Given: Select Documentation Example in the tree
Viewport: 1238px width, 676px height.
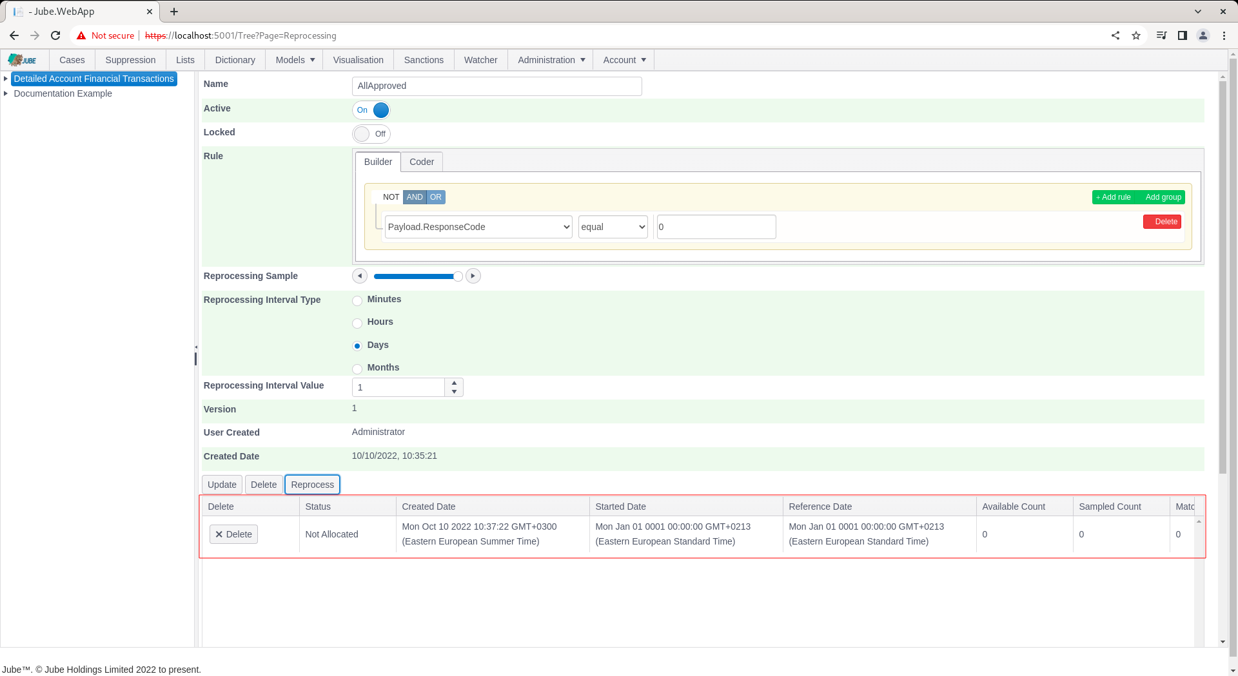Looking at the screenshot, I should [63, 93].
